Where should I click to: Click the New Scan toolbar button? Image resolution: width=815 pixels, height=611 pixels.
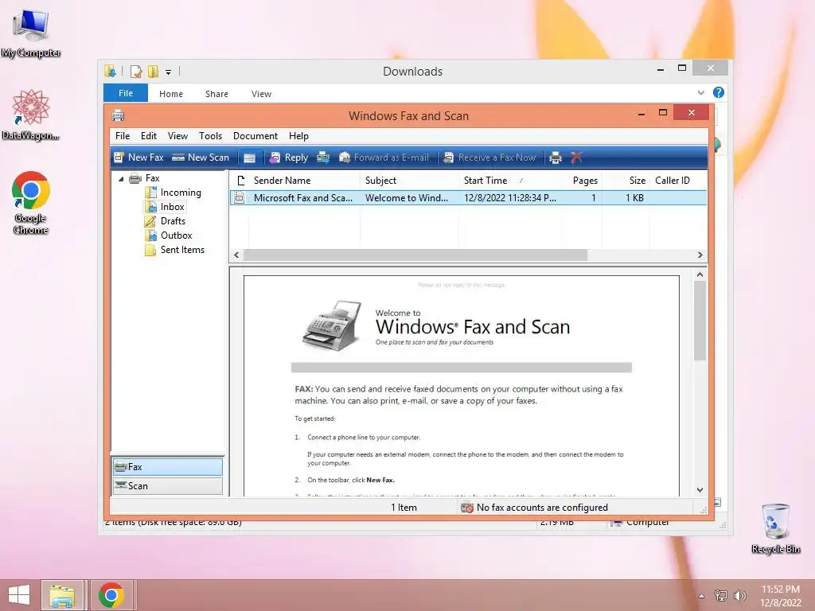200,158
